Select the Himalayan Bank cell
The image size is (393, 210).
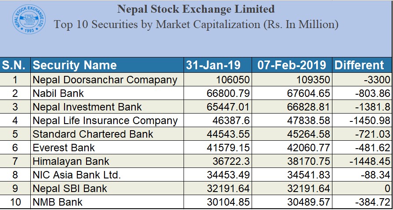[x=107, y=161]
